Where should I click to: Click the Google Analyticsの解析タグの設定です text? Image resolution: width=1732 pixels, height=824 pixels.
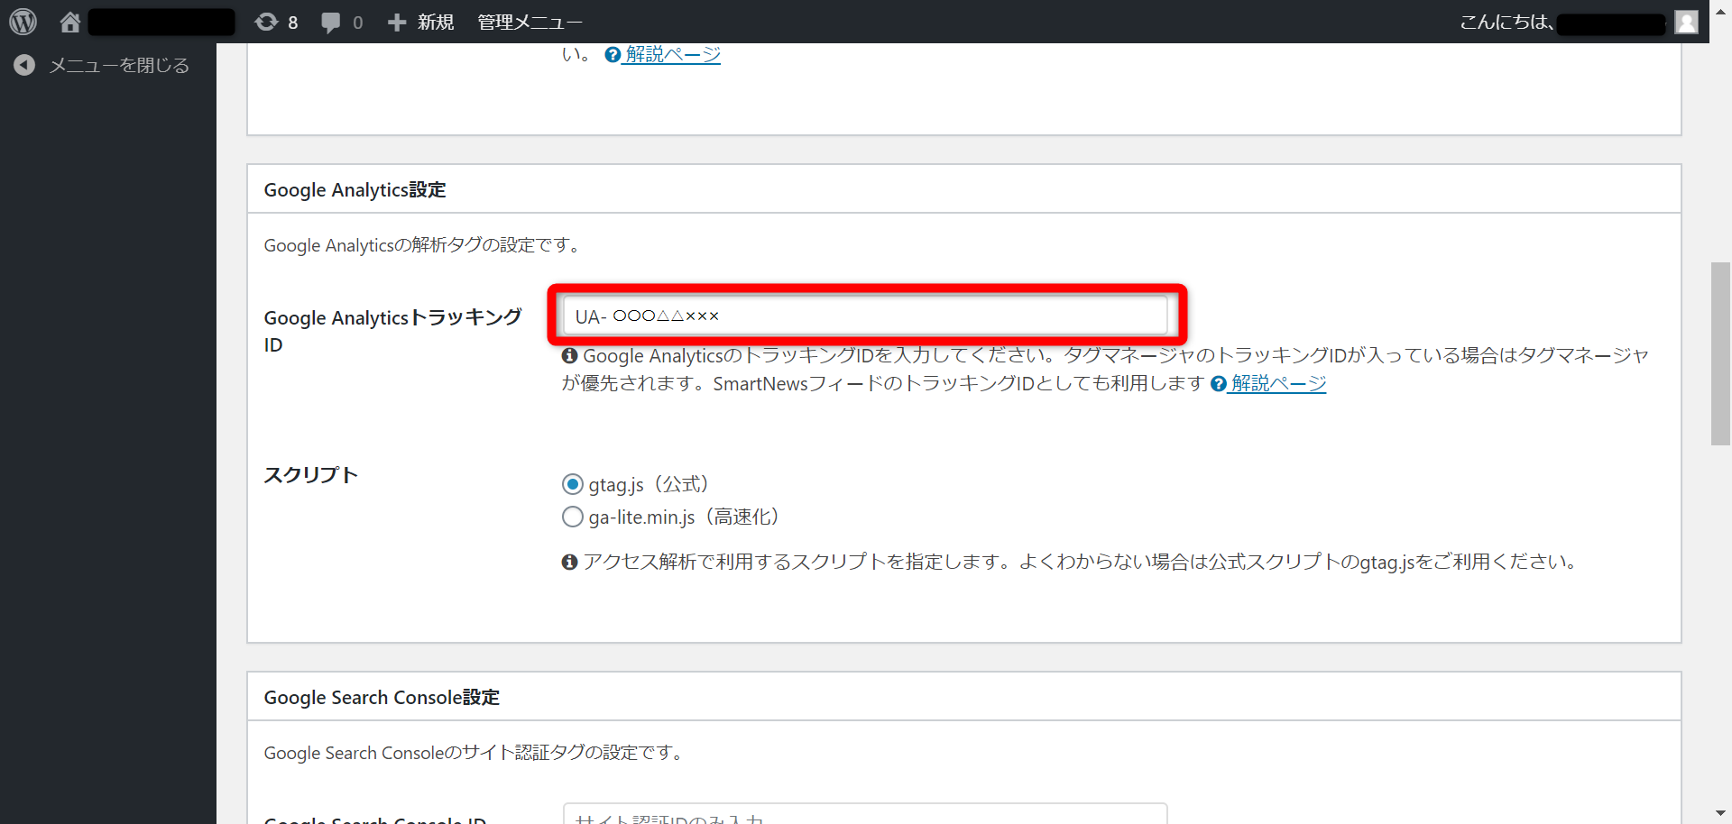click(424, 245)
